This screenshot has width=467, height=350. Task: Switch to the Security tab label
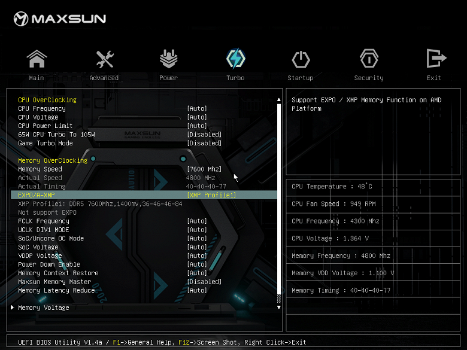coord(369,78)
